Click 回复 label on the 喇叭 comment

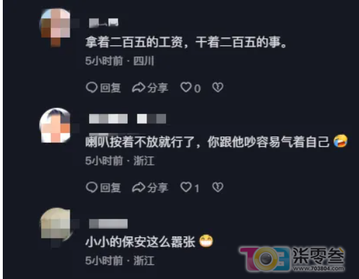(x=110, y=188)
